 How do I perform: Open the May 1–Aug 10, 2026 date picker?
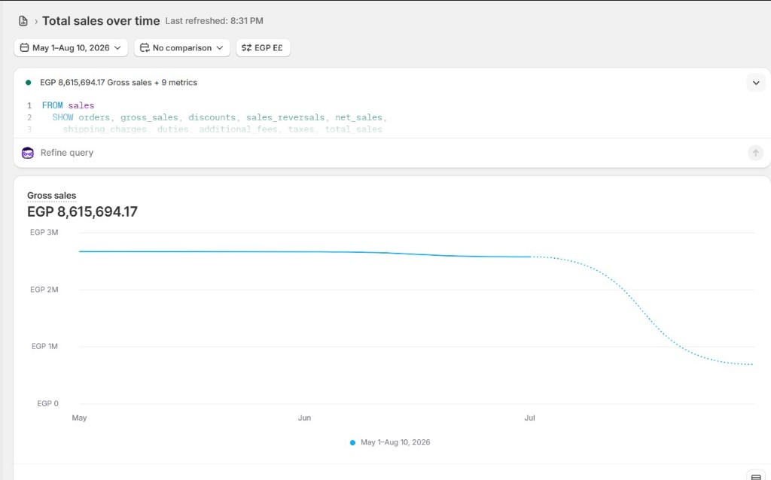71,47
